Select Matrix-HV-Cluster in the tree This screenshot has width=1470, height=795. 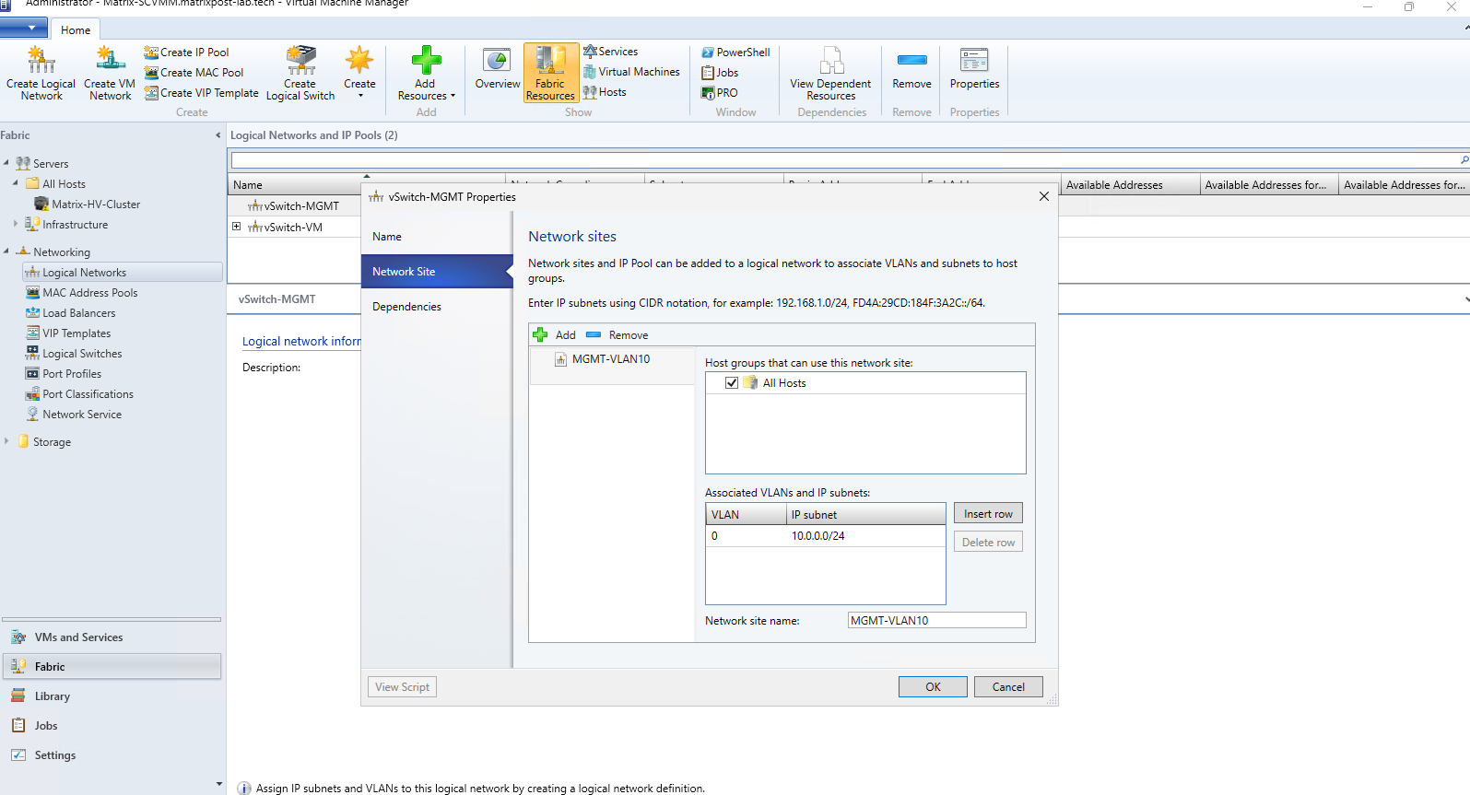(x=87, y=205)
